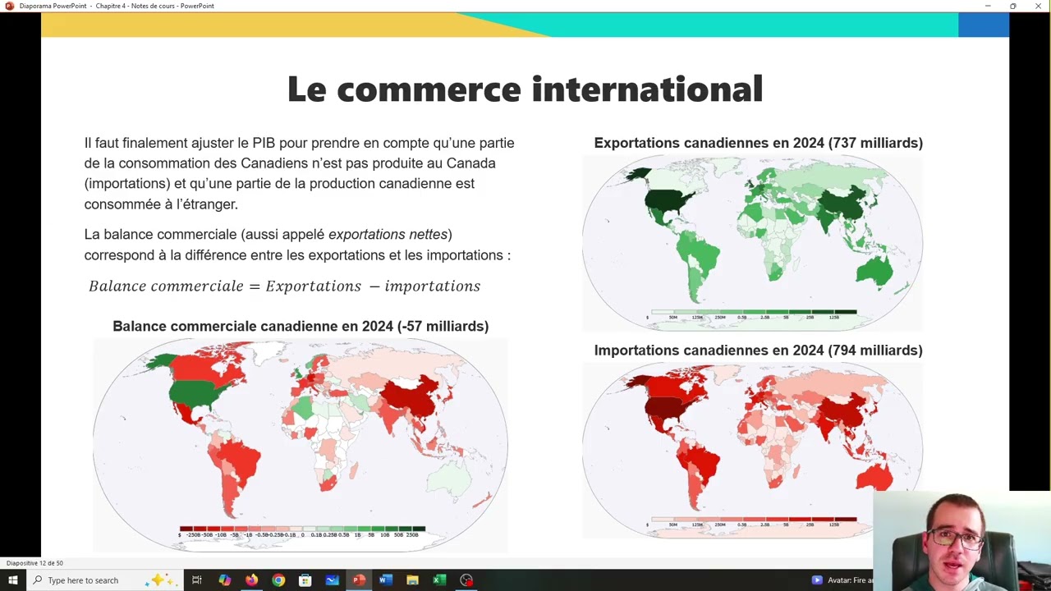Open Microsoft Excel from the taskbar
This screenshot has height=591, width=1051.
click(439, 580)
